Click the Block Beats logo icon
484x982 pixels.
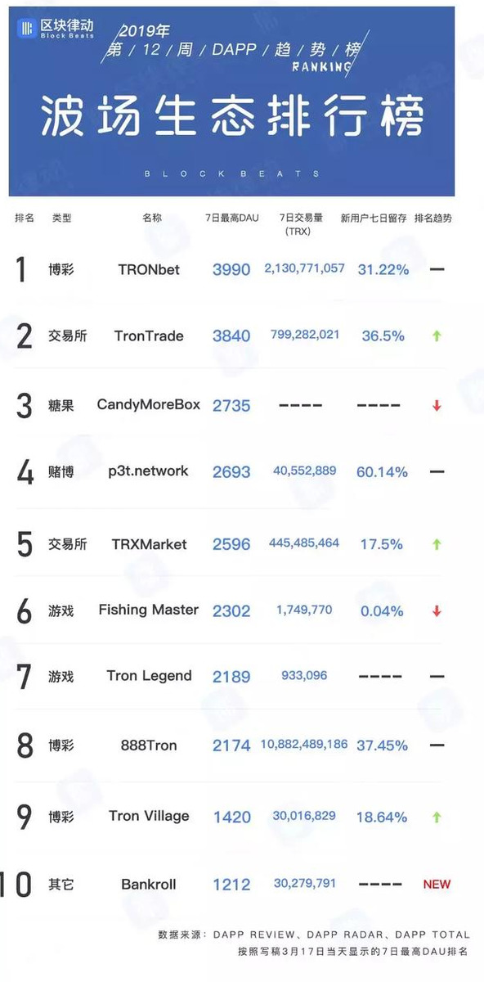coord(29,28)
